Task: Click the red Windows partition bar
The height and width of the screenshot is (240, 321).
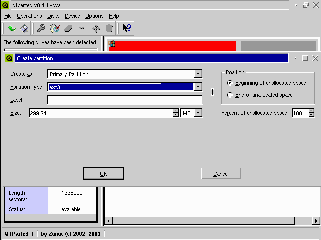Action: coord(173,46)
